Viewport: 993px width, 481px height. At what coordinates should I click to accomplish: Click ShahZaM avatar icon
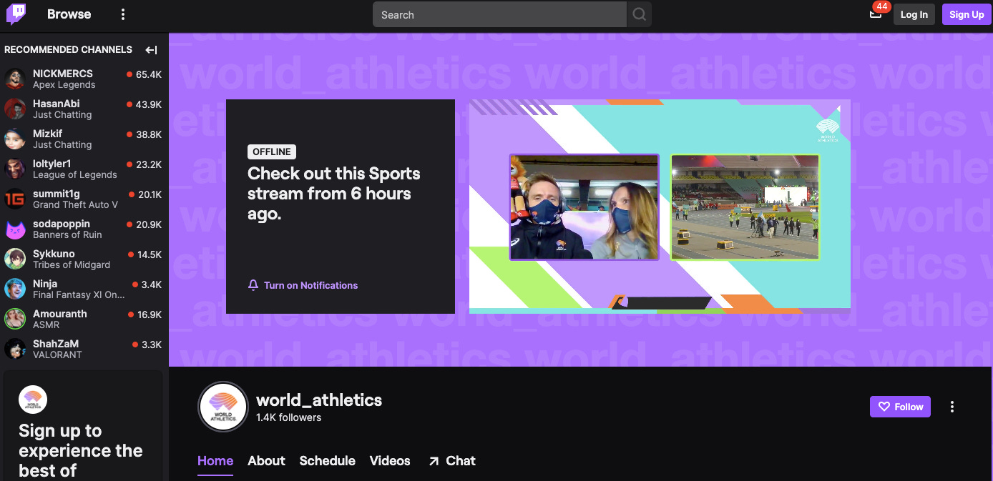click(x=15, y=349)
